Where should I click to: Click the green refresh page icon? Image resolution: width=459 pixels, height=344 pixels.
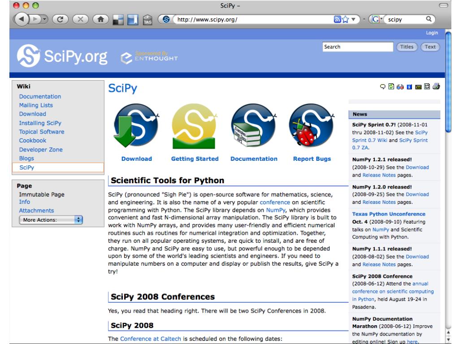(391, 86)
